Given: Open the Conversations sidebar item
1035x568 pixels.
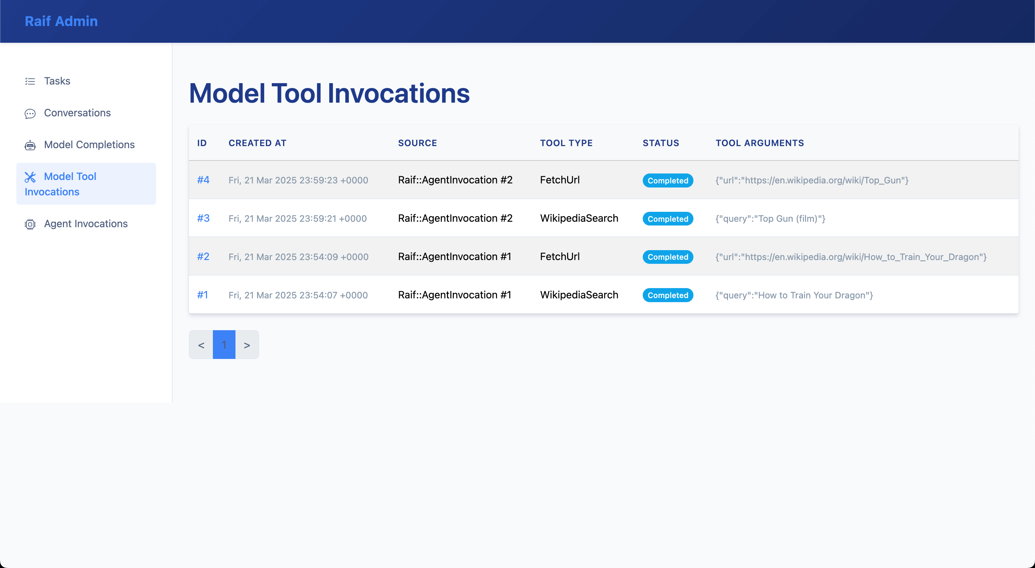Looking at the screenshot, I should pos(86,113).
